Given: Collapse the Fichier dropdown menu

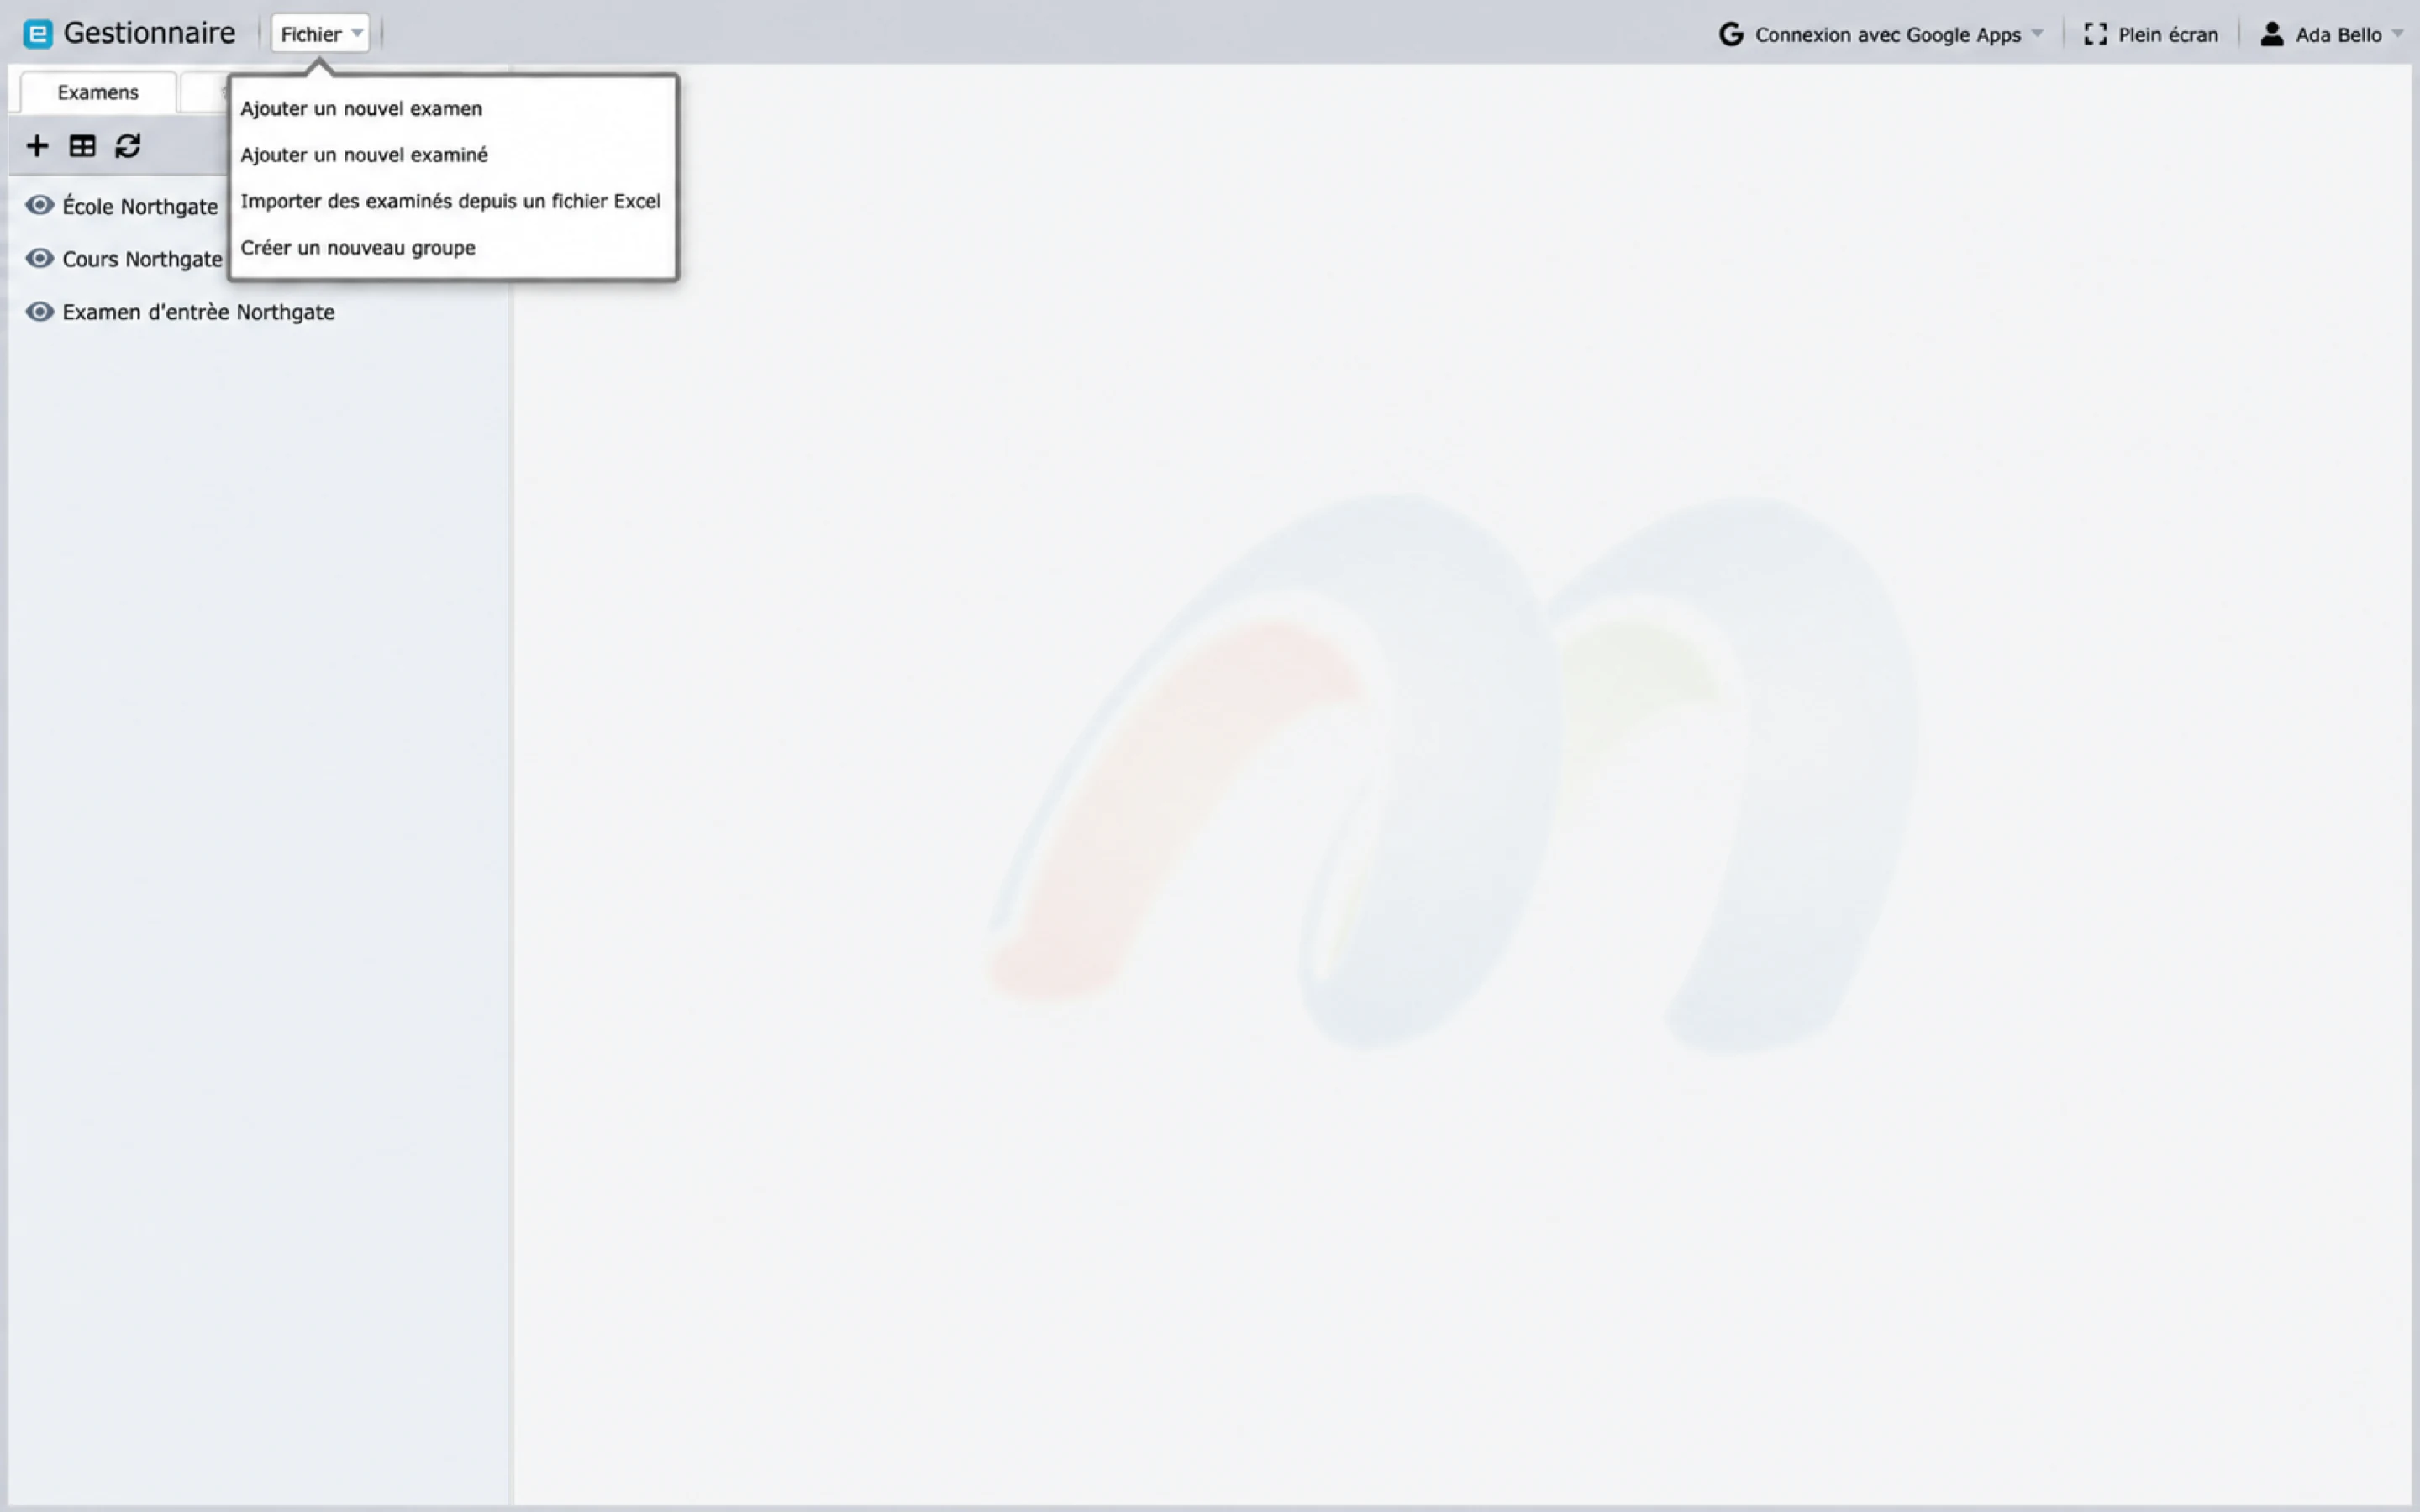Looking at the screenshot, I should tap(320, 34).
